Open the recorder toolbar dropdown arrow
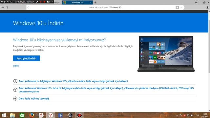 tap(2, 2)
